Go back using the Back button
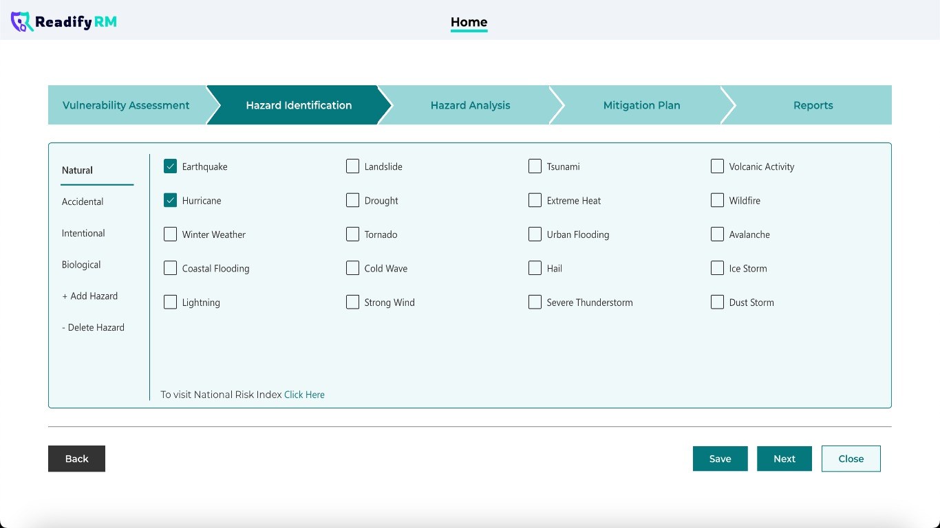Viewport: 940px width, 528px height. pos(76,459)
